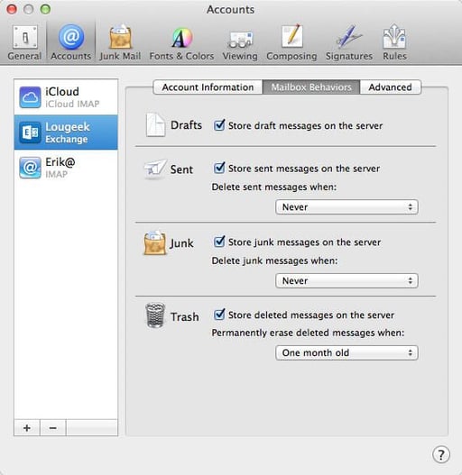
Task: Click the Sent paper plane icon
Action: coord(155,169)
